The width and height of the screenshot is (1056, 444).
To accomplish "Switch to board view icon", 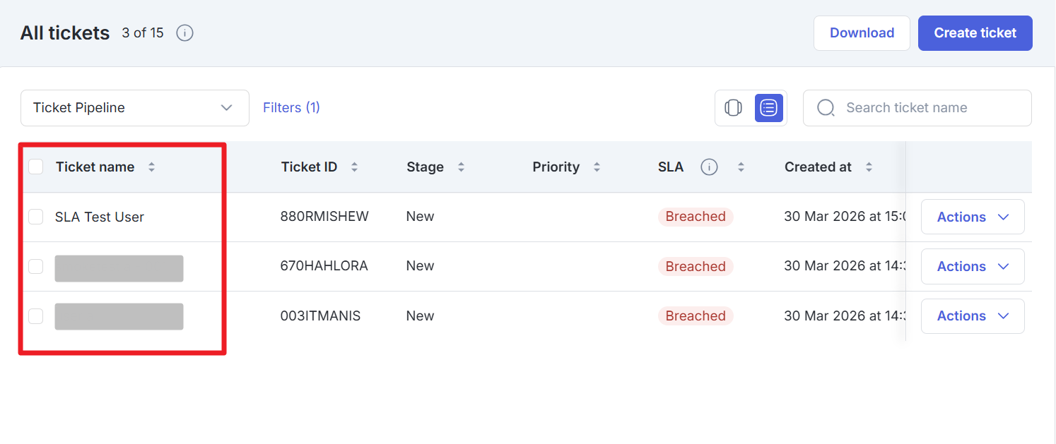I will point(733,108).
